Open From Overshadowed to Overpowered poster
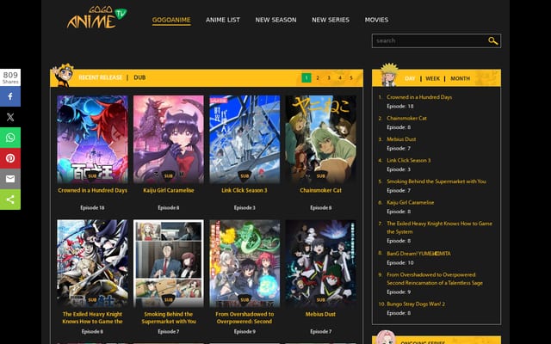This screenshot has height=344, width=551. (x=245, y=264)
